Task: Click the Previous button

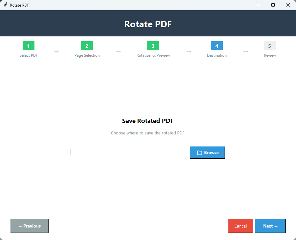Action: (30, 226)
